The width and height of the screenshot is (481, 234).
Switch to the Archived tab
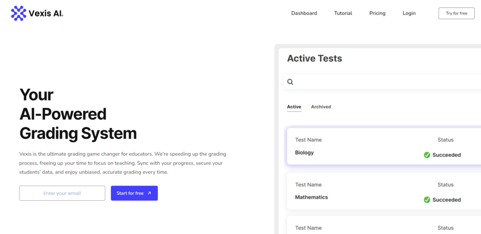(x=321, y=107)
